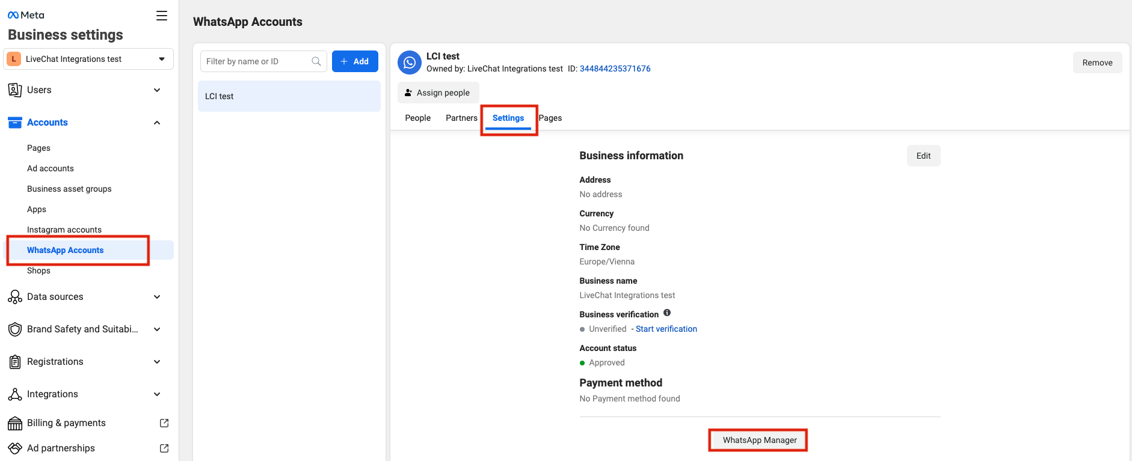Click the Meta logo
Viewport: 1132px width, 461px height.
[x=26, y=15]
